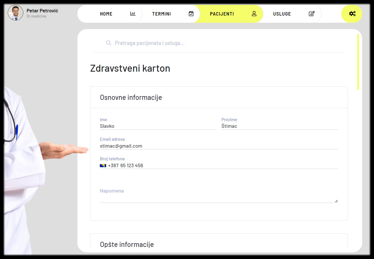
Task: Select the PACIJENTI tab
Action: tap(222, 14)
